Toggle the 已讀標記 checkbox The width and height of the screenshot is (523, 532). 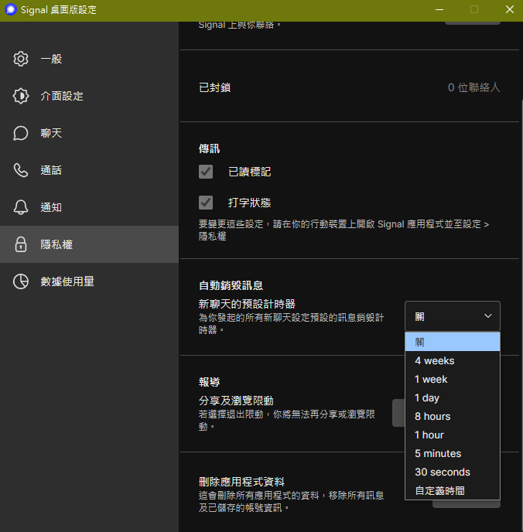(206, 172)
